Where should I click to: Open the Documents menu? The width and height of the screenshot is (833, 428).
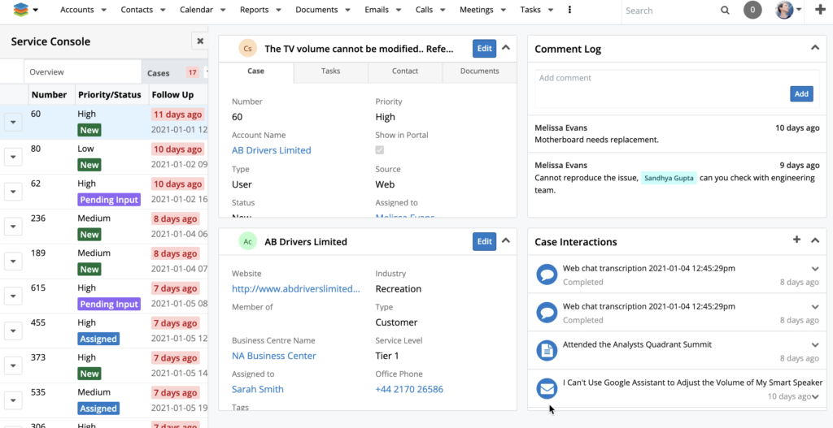(316, 10)
